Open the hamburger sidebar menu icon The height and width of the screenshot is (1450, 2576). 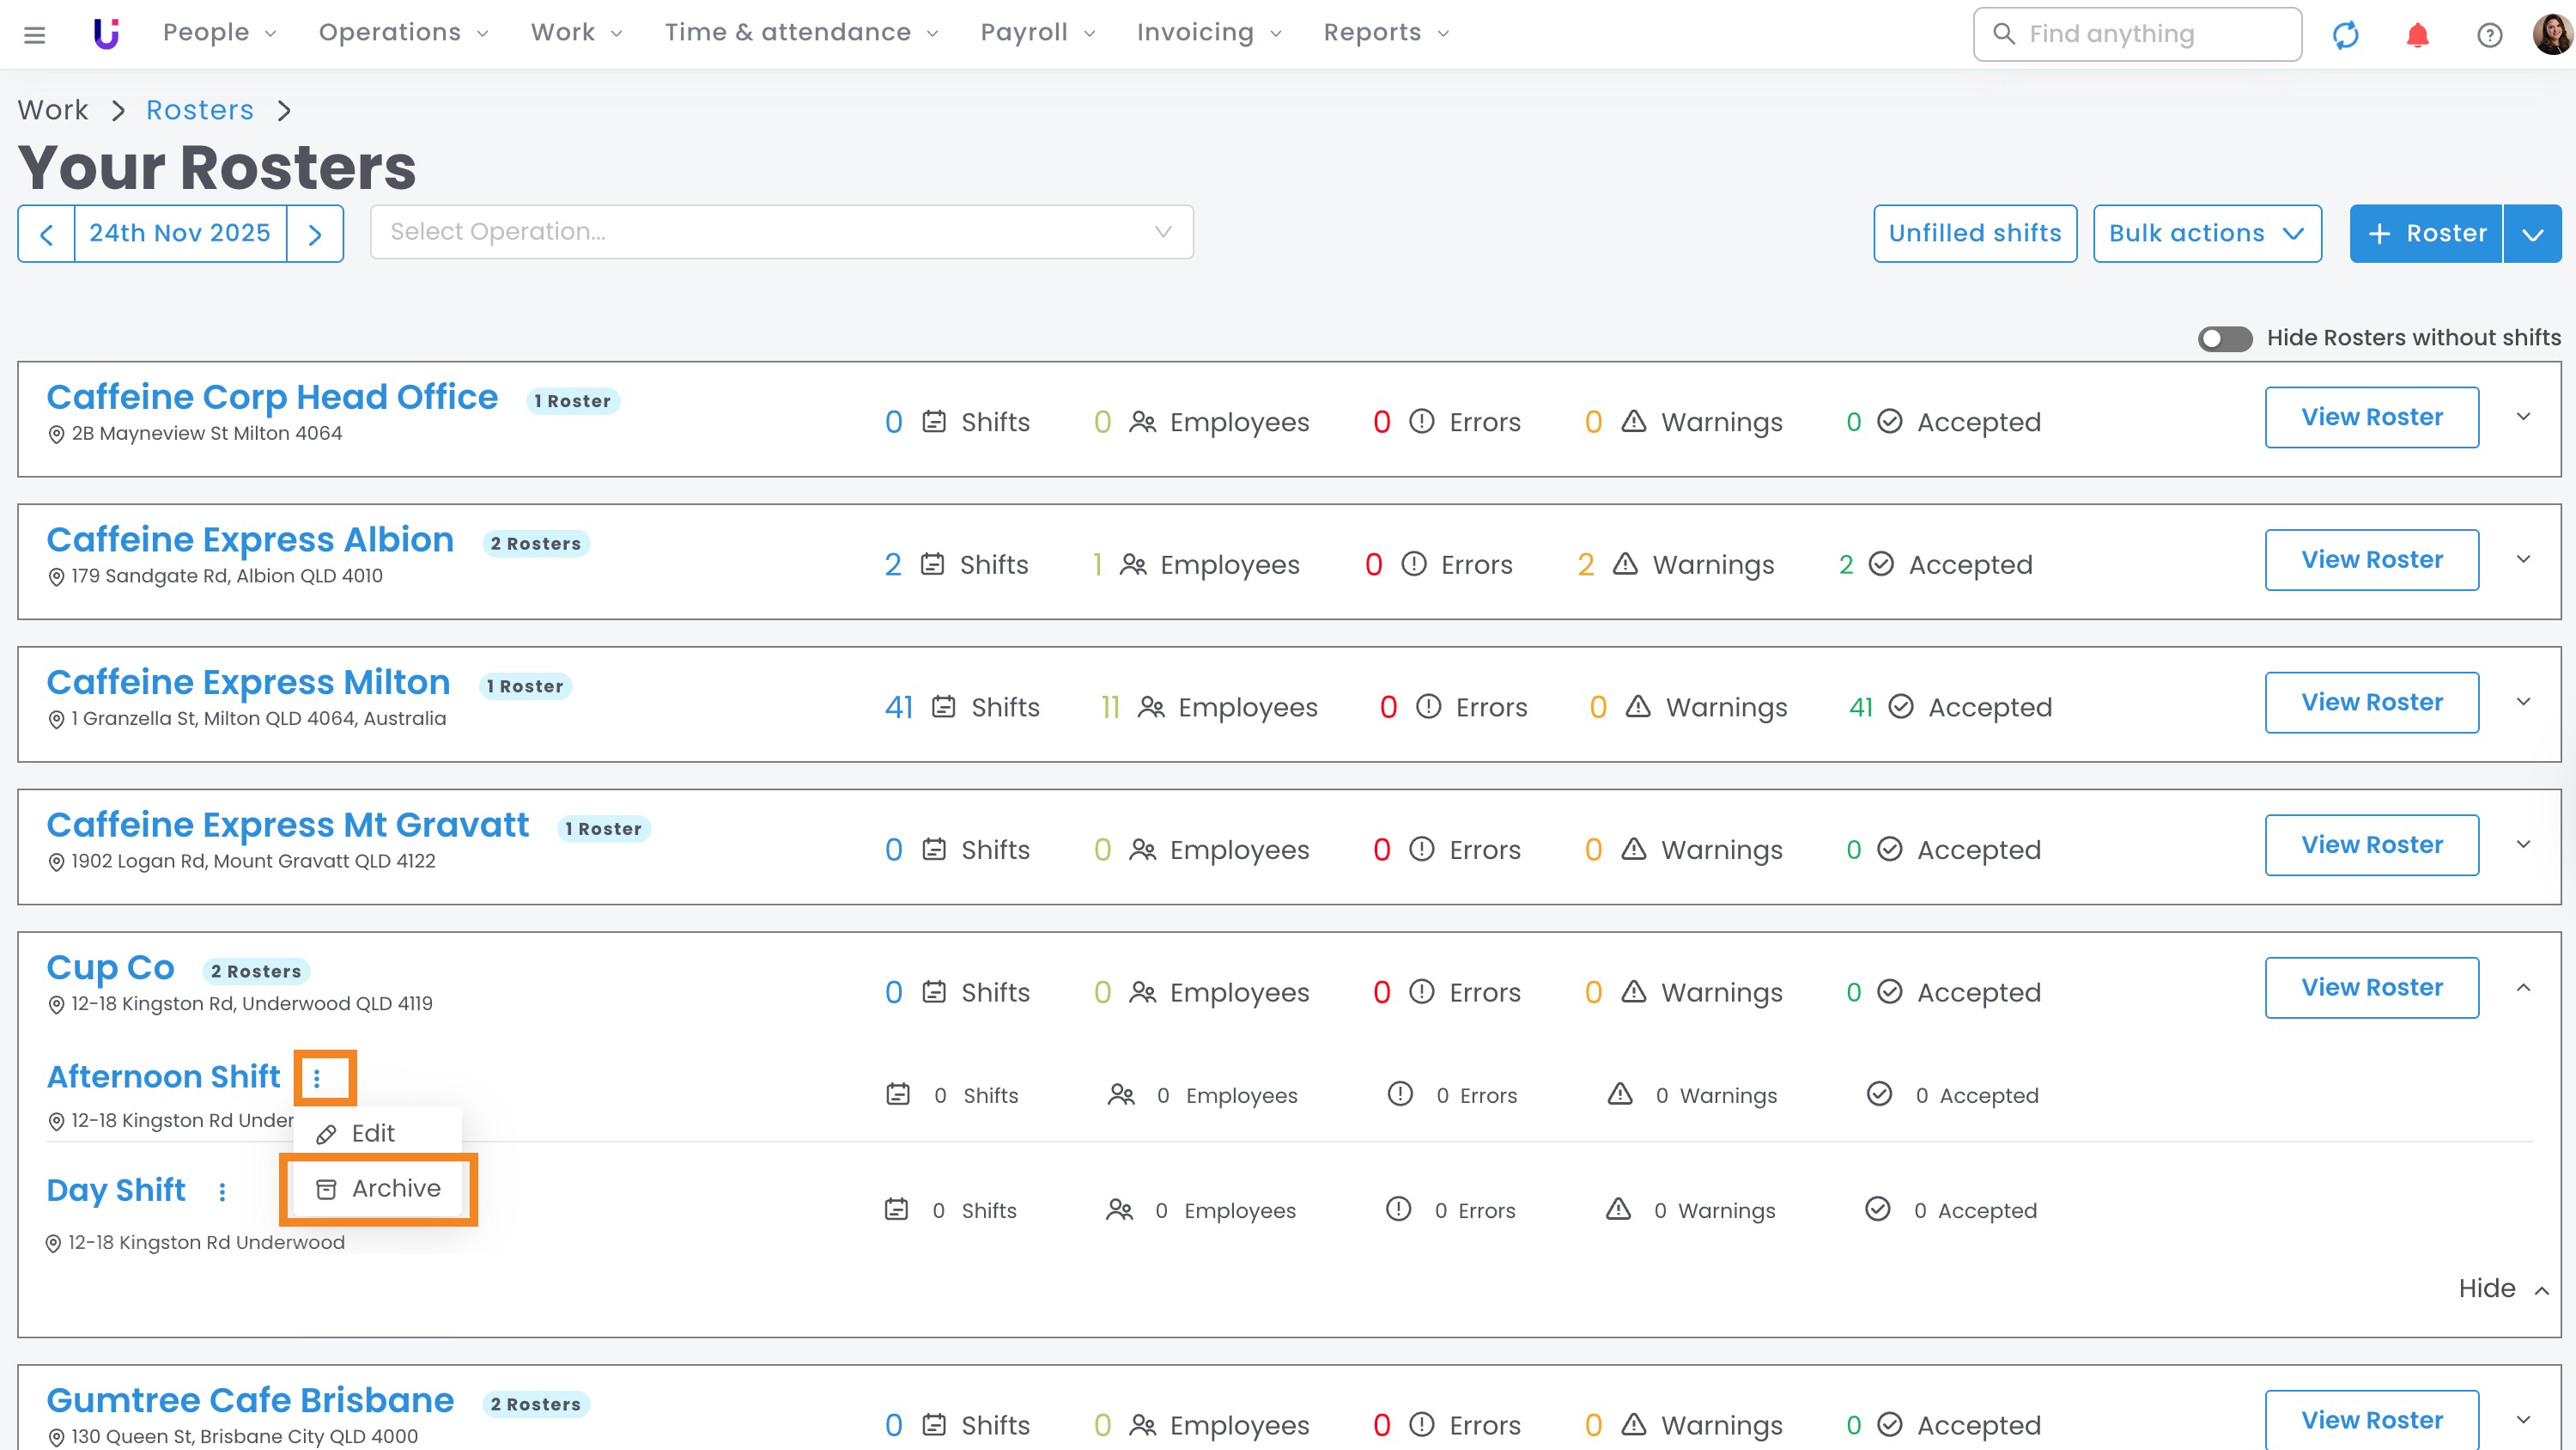(34, 34)
